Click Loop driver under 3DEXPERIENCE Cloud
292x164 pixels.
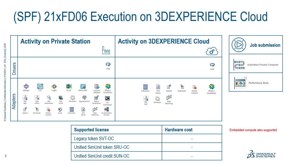point(212,65)
